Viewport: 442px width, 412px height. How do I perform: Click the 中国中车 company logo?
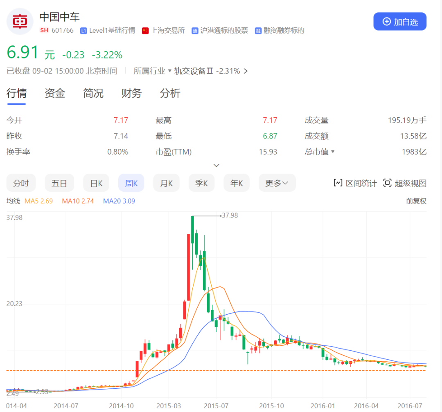click(x=20, y=21)
